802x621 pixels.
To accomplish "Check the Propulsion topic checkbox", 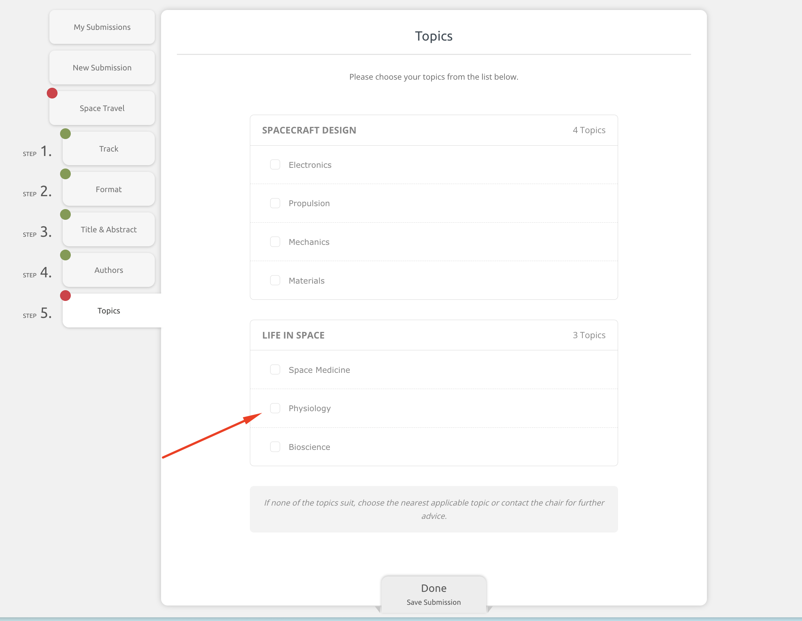I will [x=275, y=203].
